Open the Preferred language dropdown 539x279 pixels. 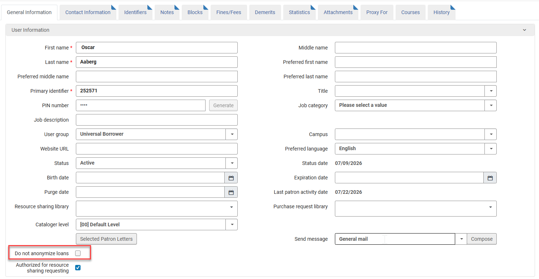[491, 149]
